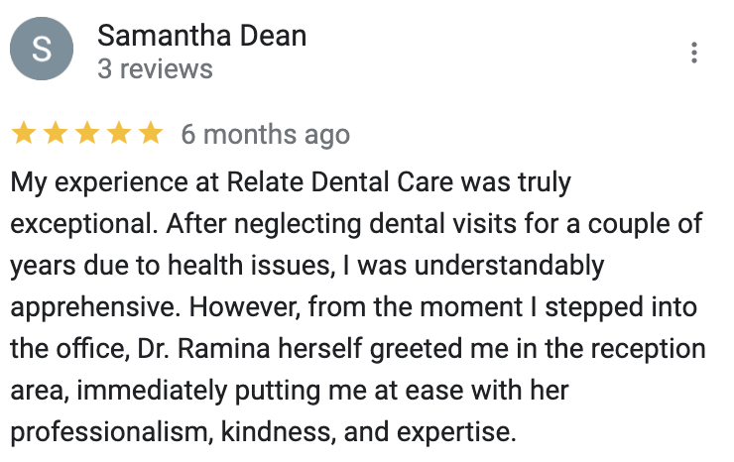Click the first gold rating star
The height and width of the screenshot is (462, 734).
point(24,134)
